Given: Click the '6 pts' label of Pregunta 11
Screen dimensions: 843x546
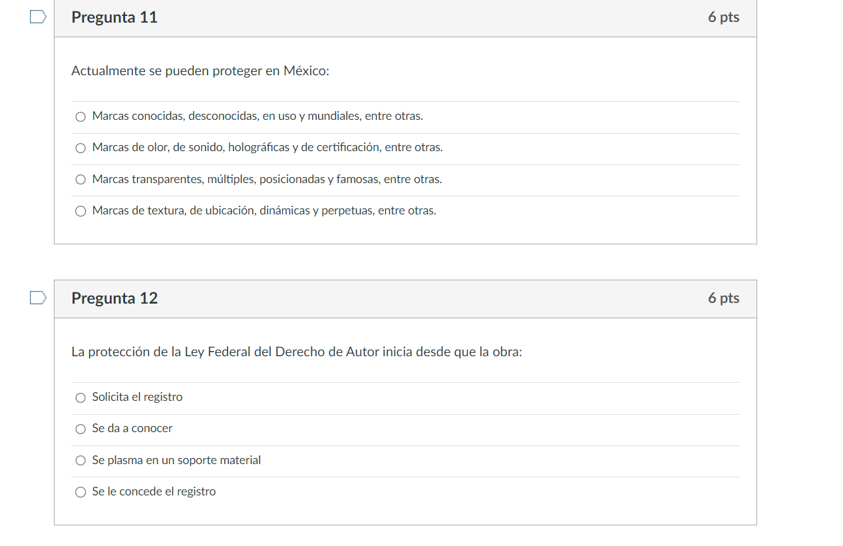Looking at the screenshot, I should pos(724,17).
